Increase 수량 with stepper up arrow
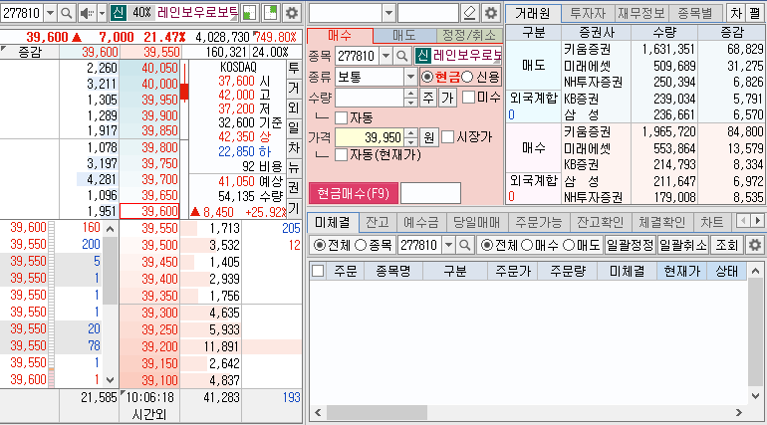The width and height of the screenshot is (767, 425). click(410, 94)
